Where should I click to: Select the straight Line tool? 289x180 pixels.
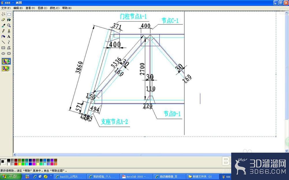coord(3,42)
